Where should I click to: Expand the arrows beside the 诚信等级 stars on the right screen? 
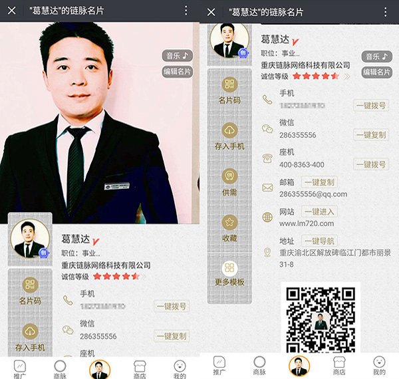click(346, 76)
